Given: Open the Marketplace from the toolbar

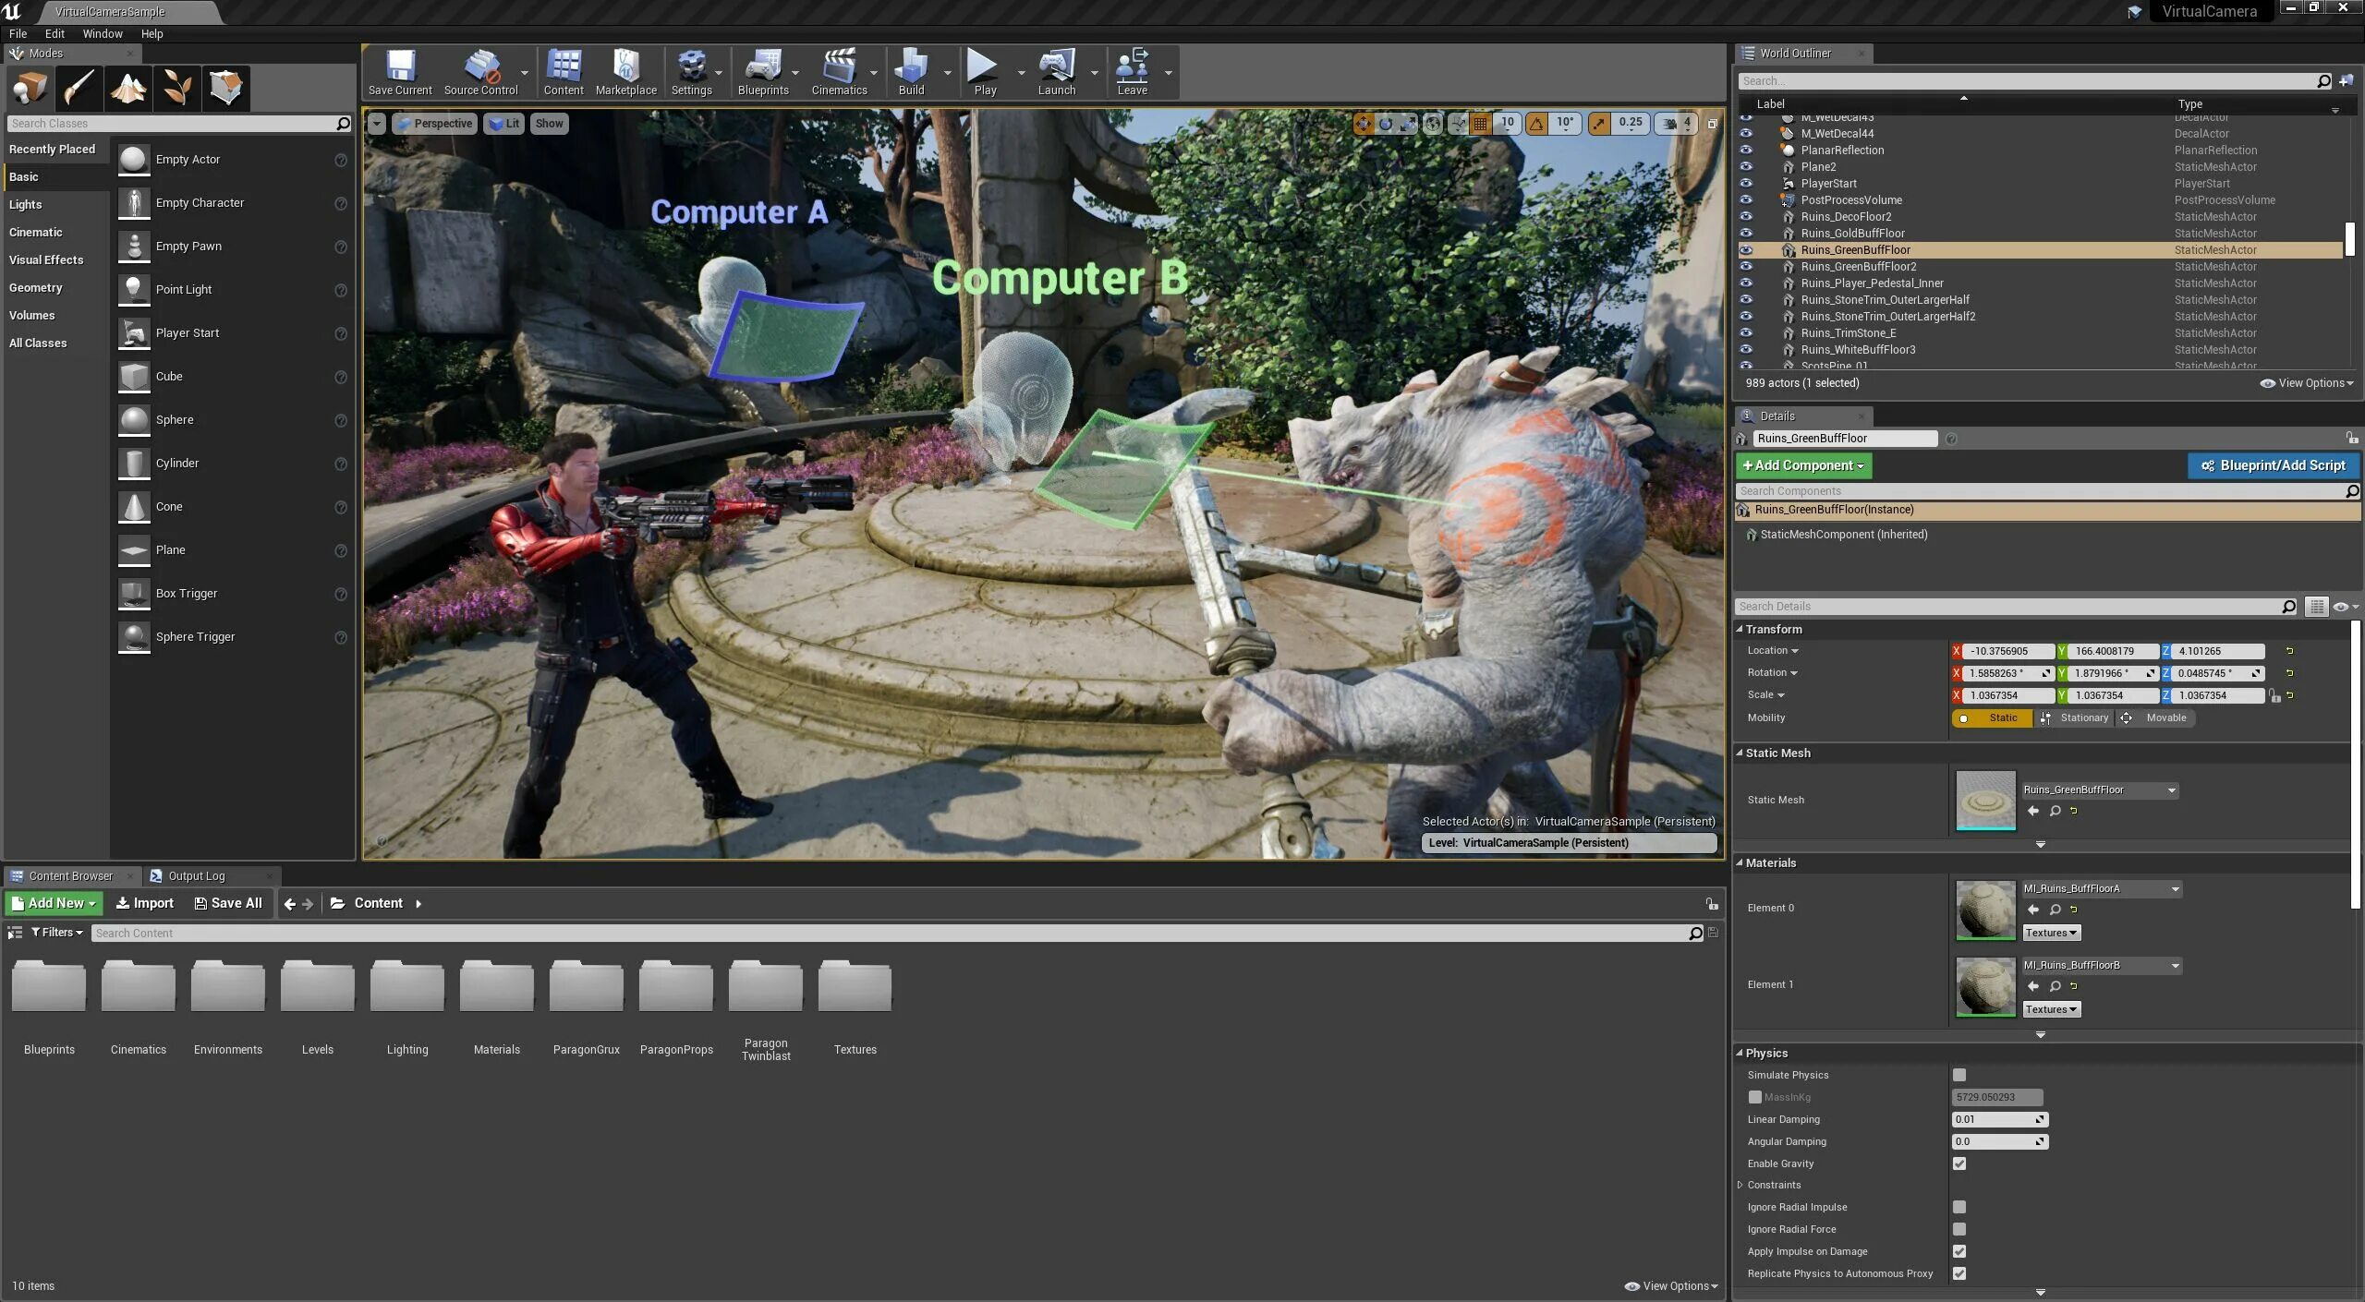Looking at the screenshot, I should pyautogui.click(x=625, y=72).
